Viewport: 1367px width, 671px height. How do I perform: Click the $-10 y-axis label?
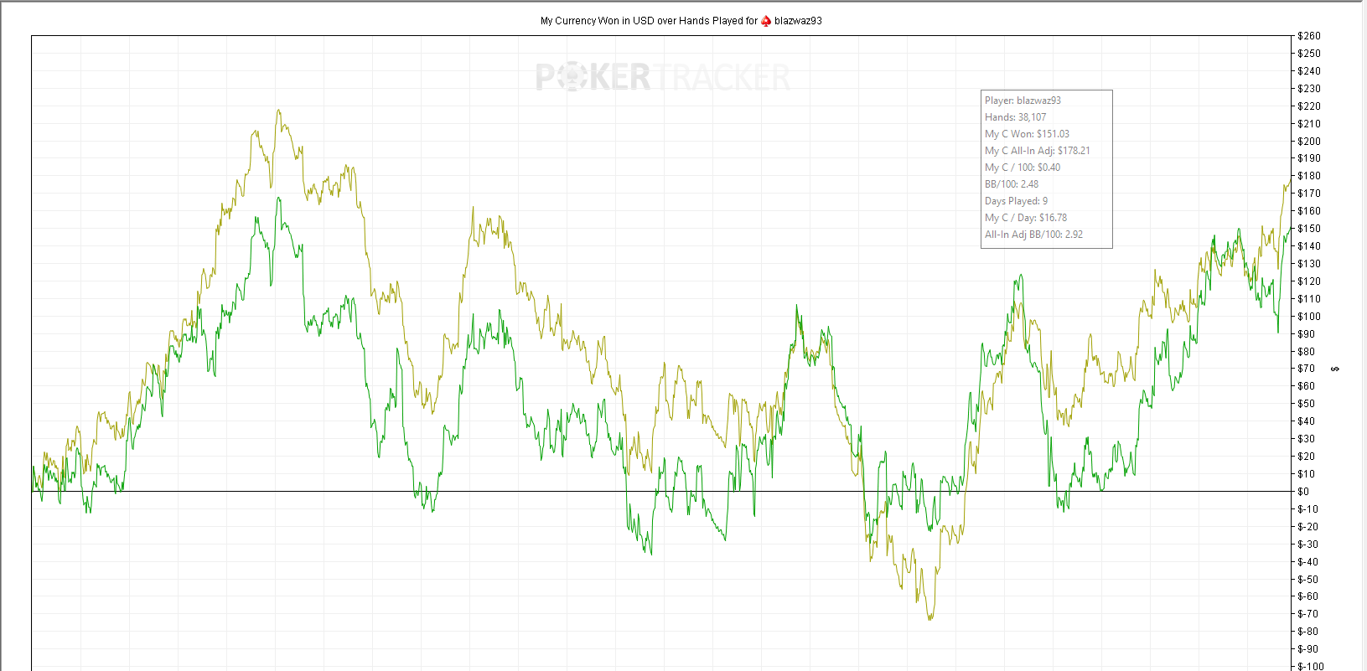pos(1307,509)
